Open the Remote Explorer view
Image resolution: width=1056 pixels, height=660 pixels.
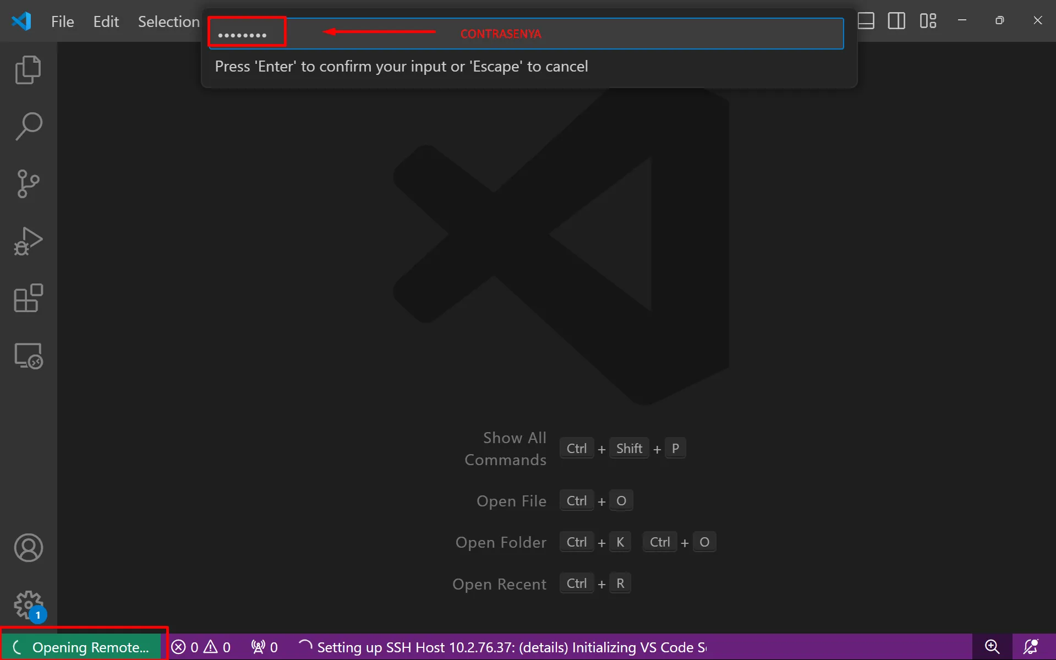tap(28, 356)
